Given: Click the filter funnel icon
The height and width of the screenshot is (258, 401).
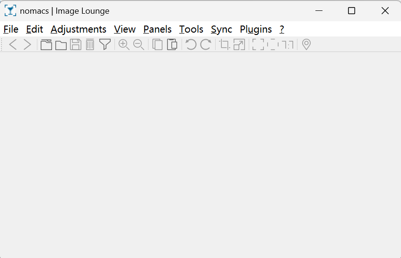Looking at the screenshot, I should pyautogui.click(x=105, y=44).
